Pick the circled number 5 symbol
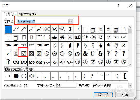 pyautogui.click(x=116, y=62)
